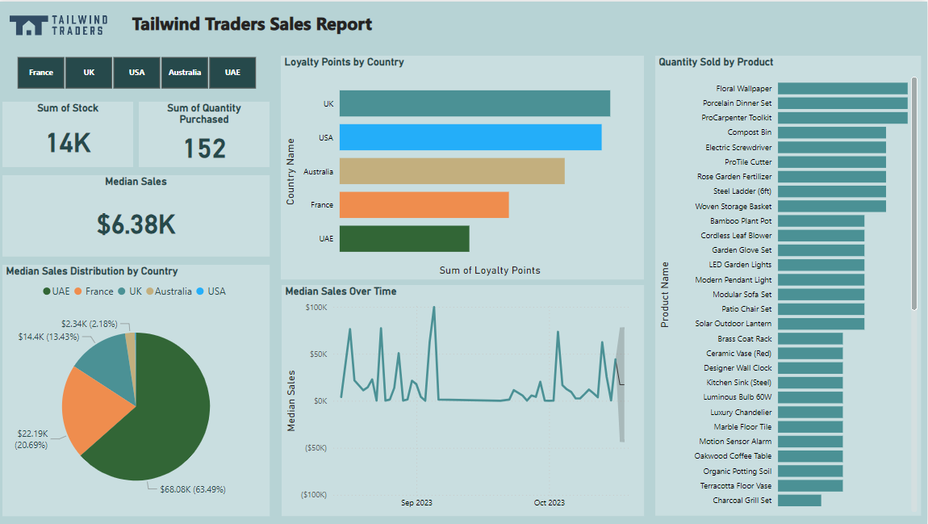Click the Electric Screwdriver bar
The image size is (928, 524).
click(x=832, y=148)
